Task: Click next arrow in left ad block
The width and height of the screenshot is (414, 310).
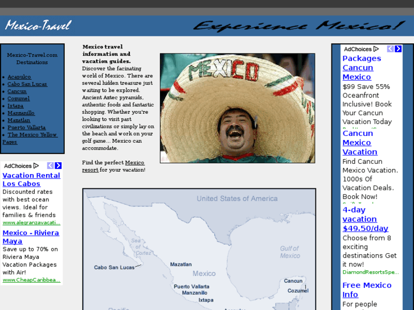Action: (x=58, y=166)
